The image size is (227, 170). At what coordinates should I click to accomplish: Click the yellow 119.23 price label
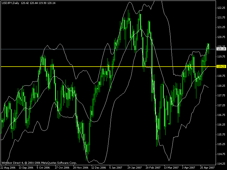tap(221, 67)
